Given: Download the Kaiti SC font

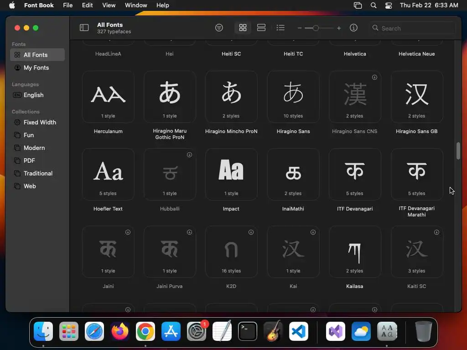Looking at the screenshot, I should pos(436,232).
